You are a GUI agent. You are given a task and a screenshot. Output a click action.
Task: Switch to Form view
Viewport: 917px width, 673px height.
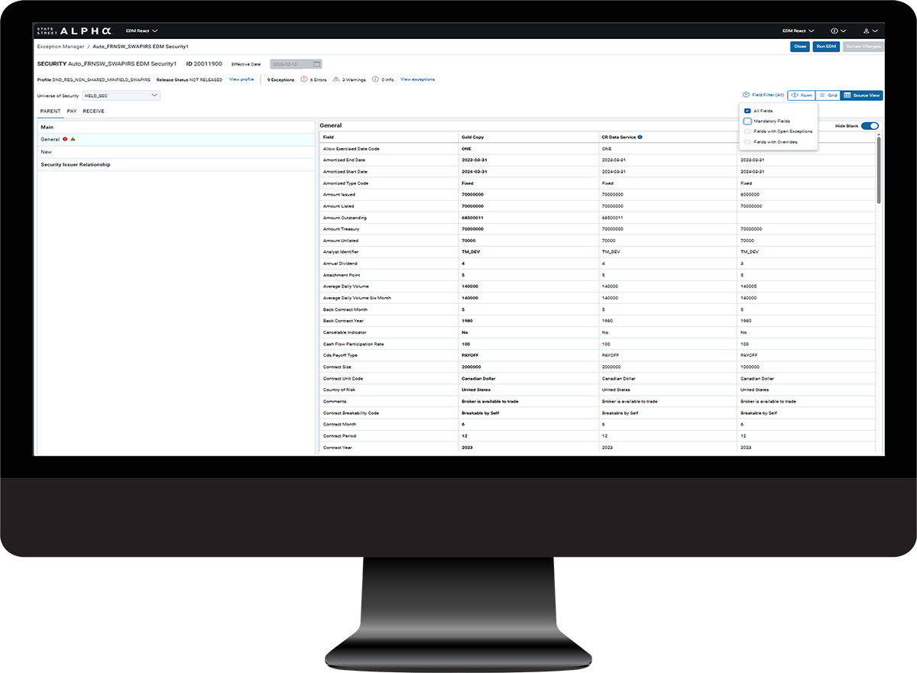point(802,95)
